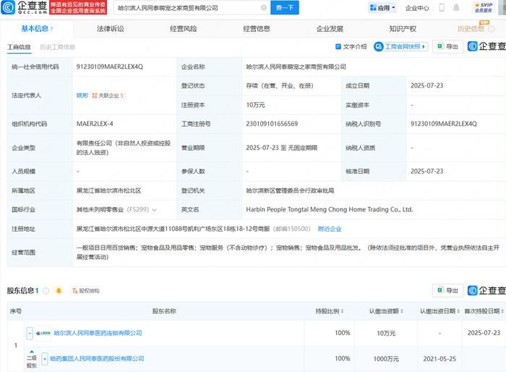This screenshot has height=372, width=506.
Task: Click the mobile phone icon in header
Action: coord(442,8)
